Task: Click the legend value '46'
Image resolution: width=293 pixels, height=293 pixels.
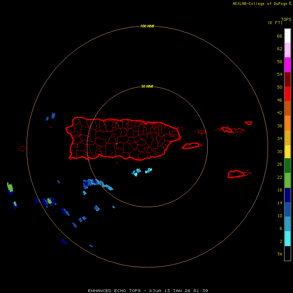Action: (280, 100)
